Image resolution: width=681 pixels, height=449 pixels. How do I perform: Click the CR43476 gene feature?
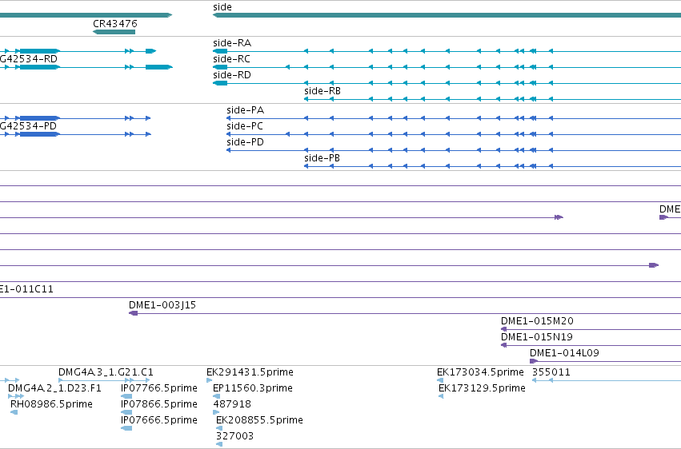pos(114,32)
